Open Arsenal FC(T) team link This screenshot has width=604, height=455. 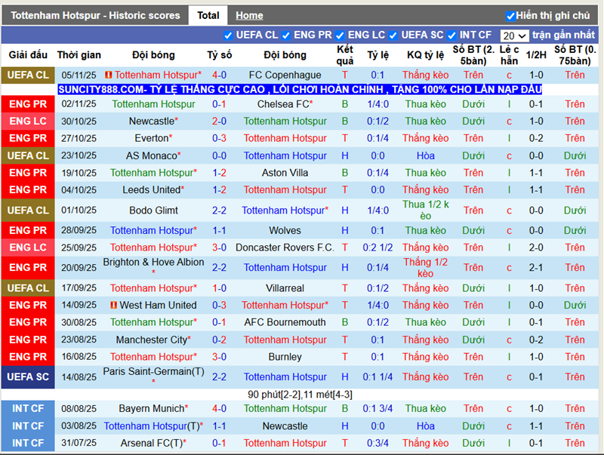coord(153,443)
